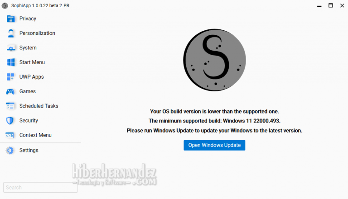The height and width of the screenshot is (199, 348).
Task: Click the Windows logo Start Menu icon
Action: tap(10, 62)
